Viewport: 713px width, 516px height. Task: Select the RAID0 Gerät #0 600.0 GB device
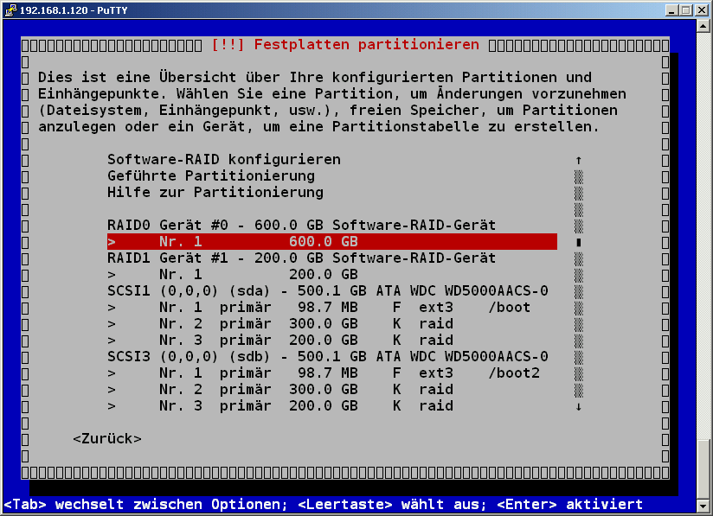pyautogui.click(x=301, y=226)
